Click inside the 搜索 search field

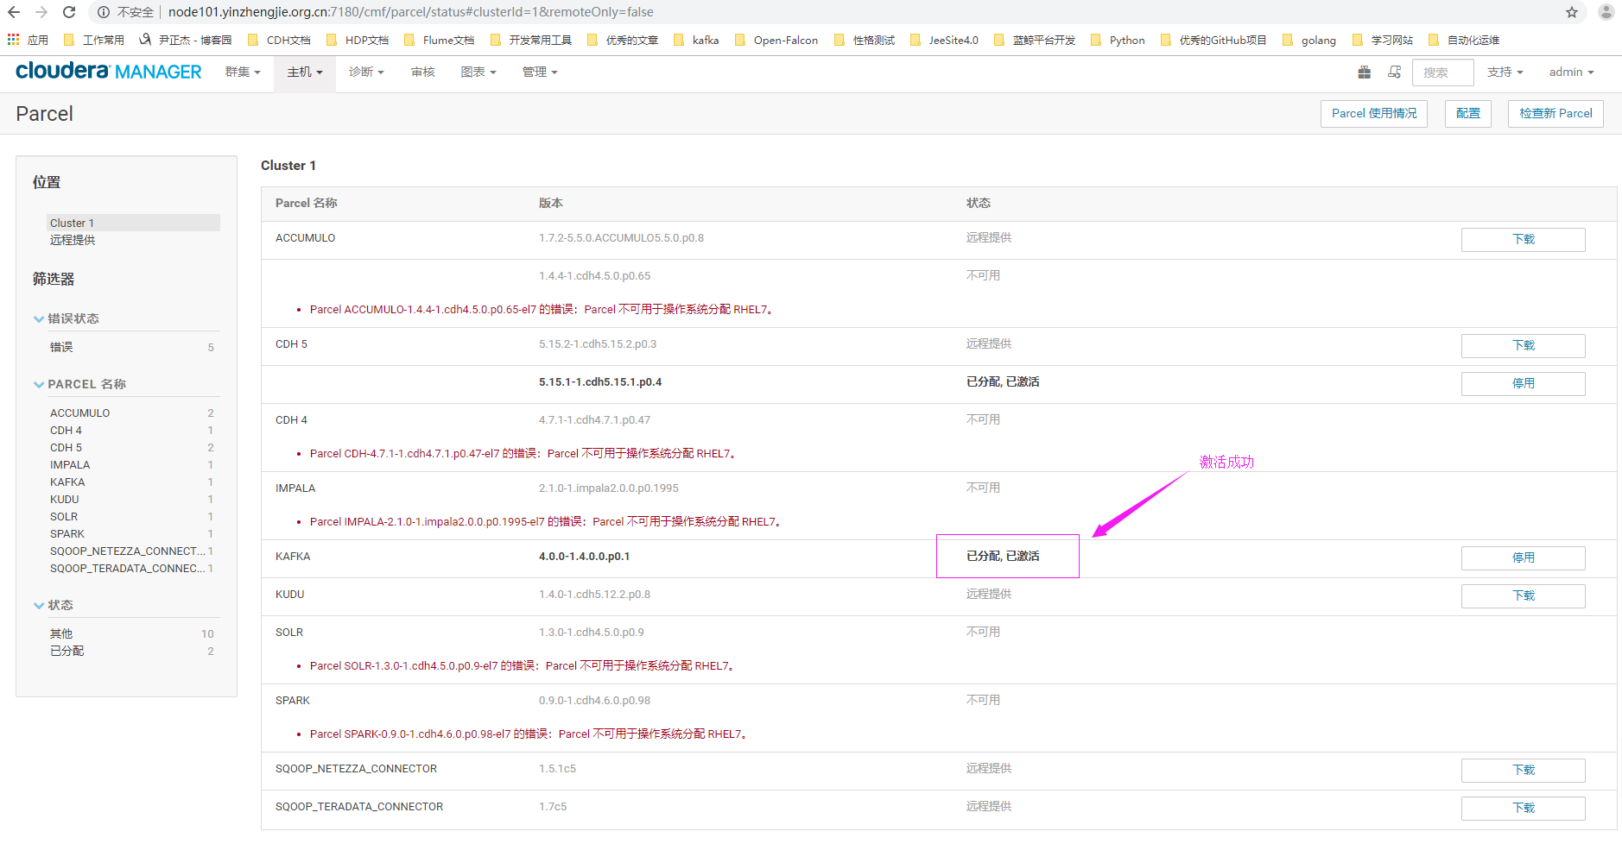pyautogui.click(x=1442, y=72)
